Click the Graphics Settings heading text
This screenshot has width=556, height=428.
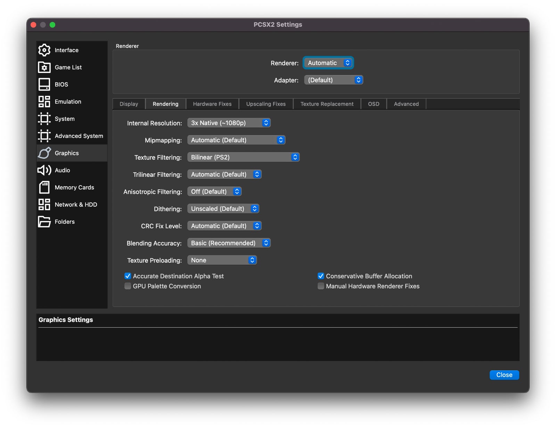(66, 320)
